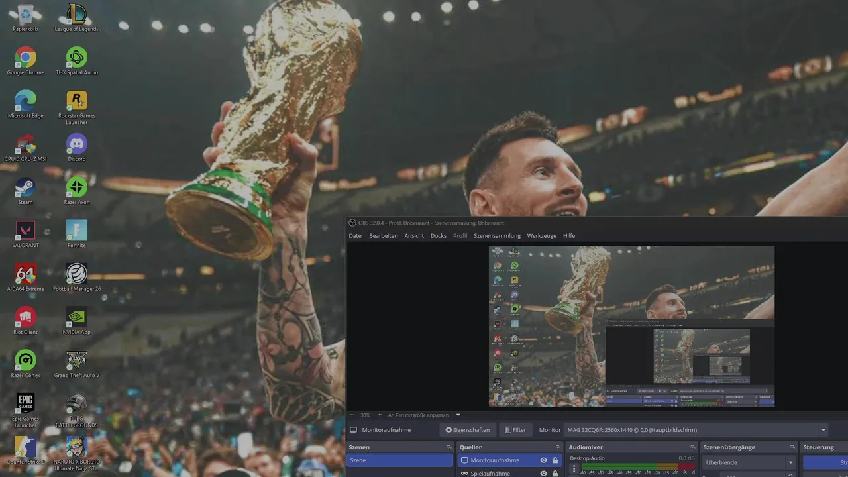Click the Desktop-Audio three-dot options icon

574,469
